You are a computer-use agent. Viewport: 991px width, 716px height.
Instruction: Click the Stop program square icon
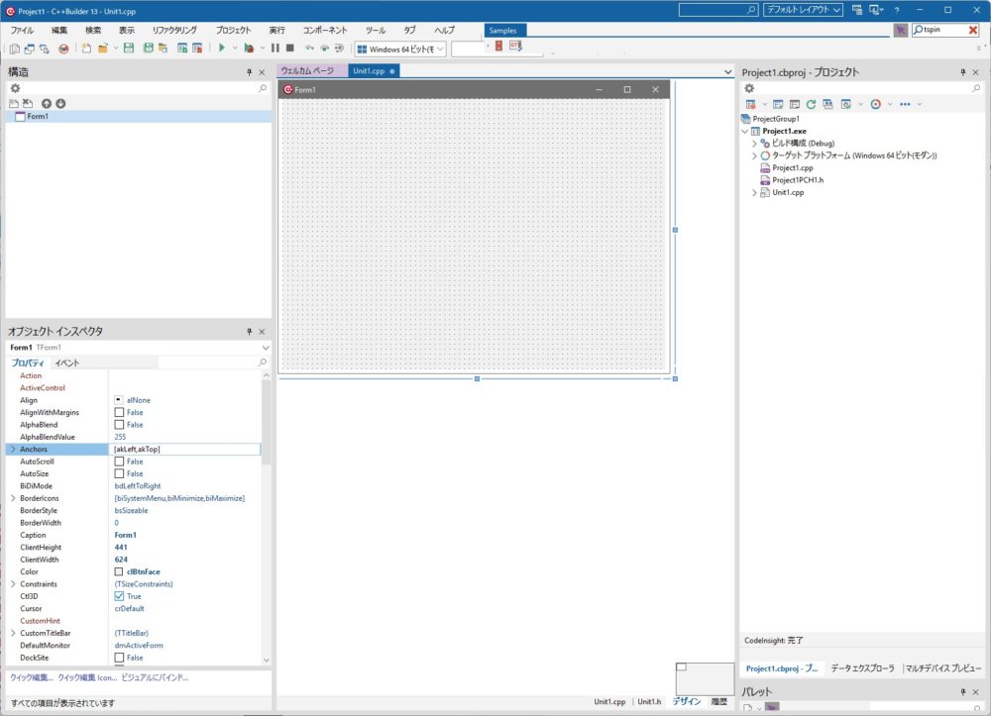tap(290, 48)
